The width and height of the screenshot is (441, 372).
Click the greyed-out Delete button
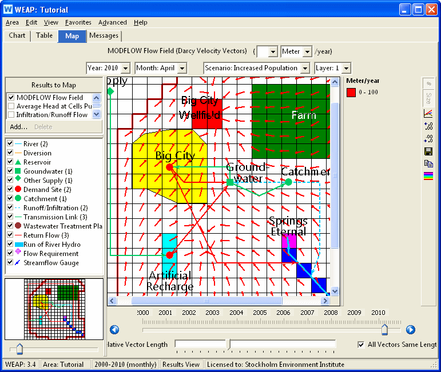click(x=43, y=127)
